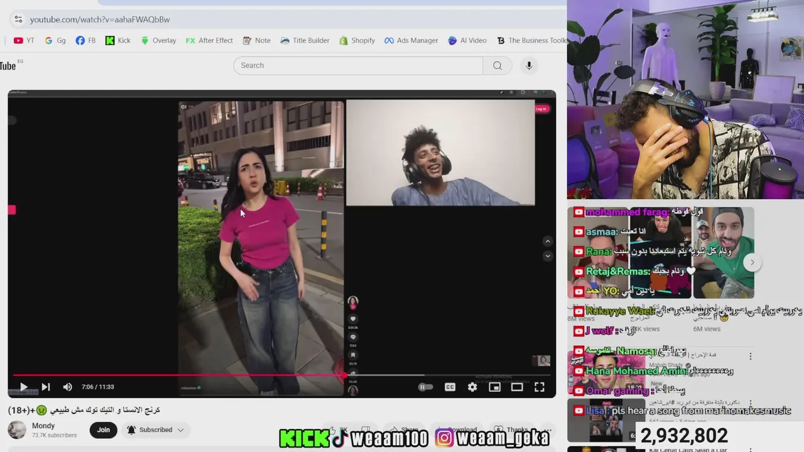Mute the video volume

pyautogui.click(x=67, y=387)
